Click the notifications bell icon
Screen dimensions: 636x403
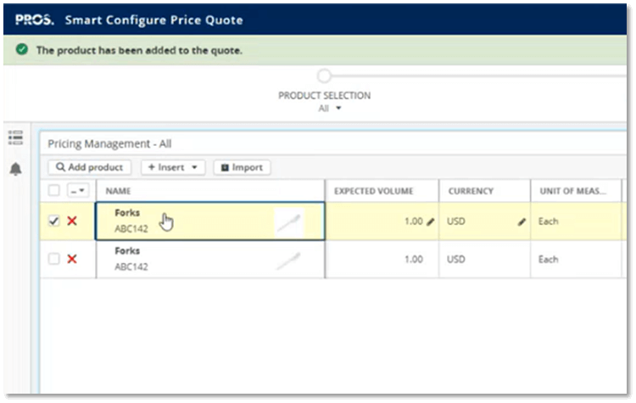(15, 170)
